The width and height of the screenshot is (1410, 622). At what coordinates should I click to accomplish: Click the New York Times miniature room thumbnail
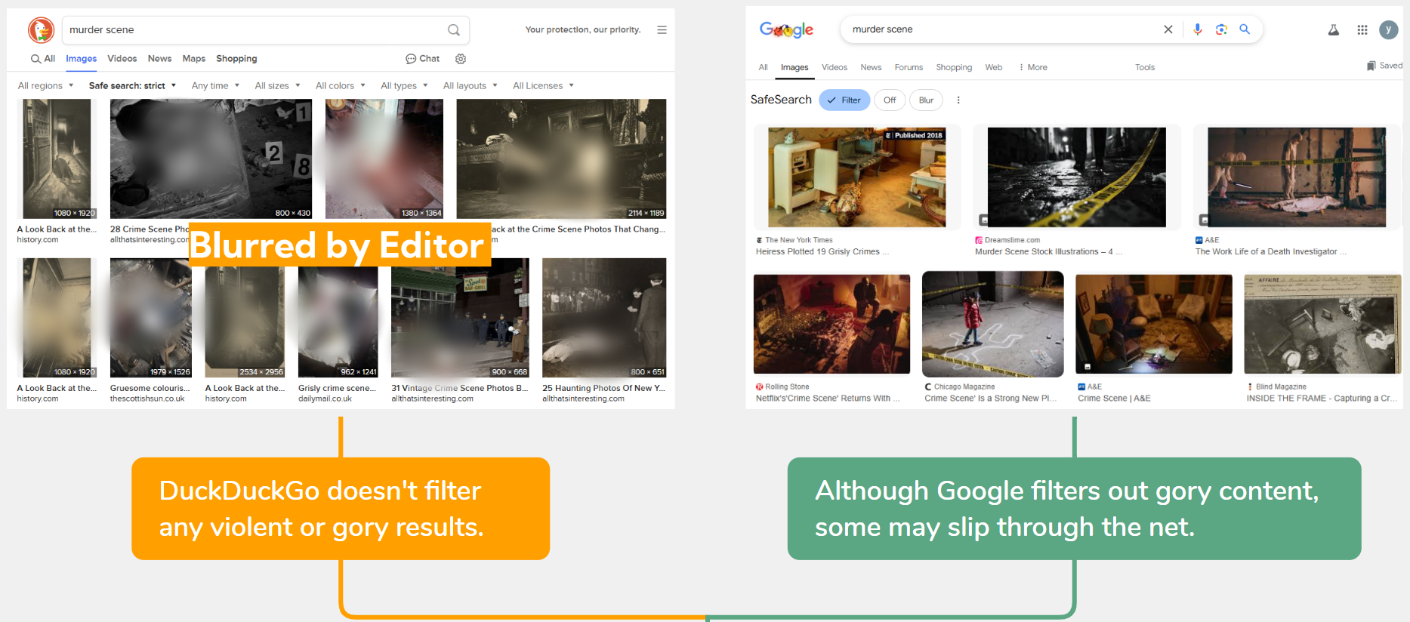pos(856,177)
